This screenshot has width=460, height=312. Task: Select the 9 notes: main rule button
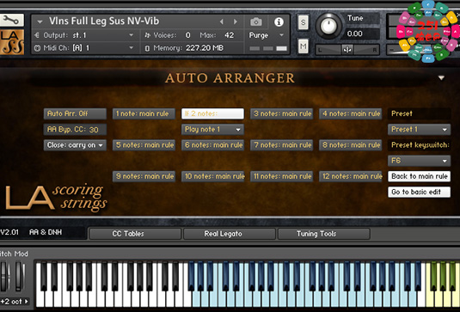[144, 176]
